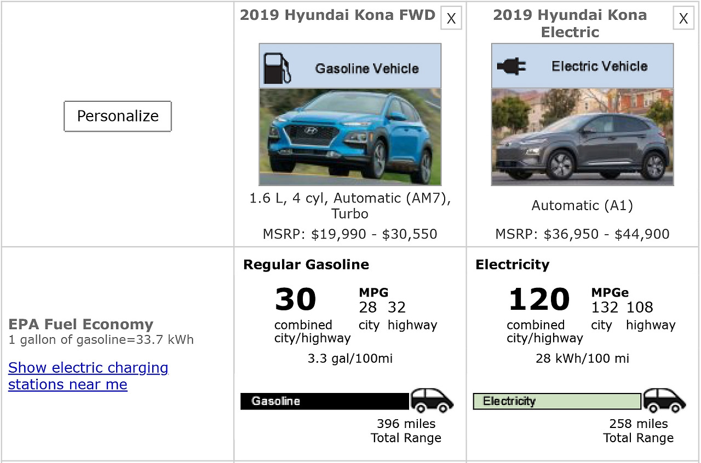Image resolution: width=701 pixels, height=463 pixels.
Task: Click the EPA Fuel Economy heading
Action: click(x=81, y=324)
